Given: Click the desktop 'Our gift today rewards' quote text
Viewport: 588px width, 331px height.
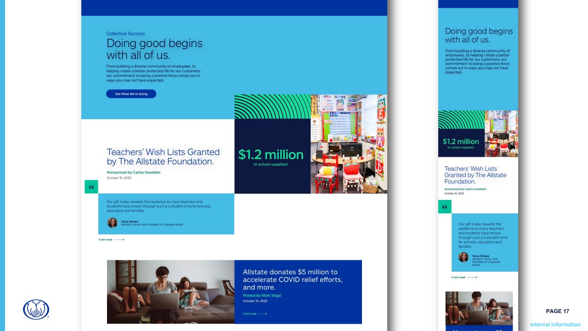Looking at the screenshot, I should [158, 206].
